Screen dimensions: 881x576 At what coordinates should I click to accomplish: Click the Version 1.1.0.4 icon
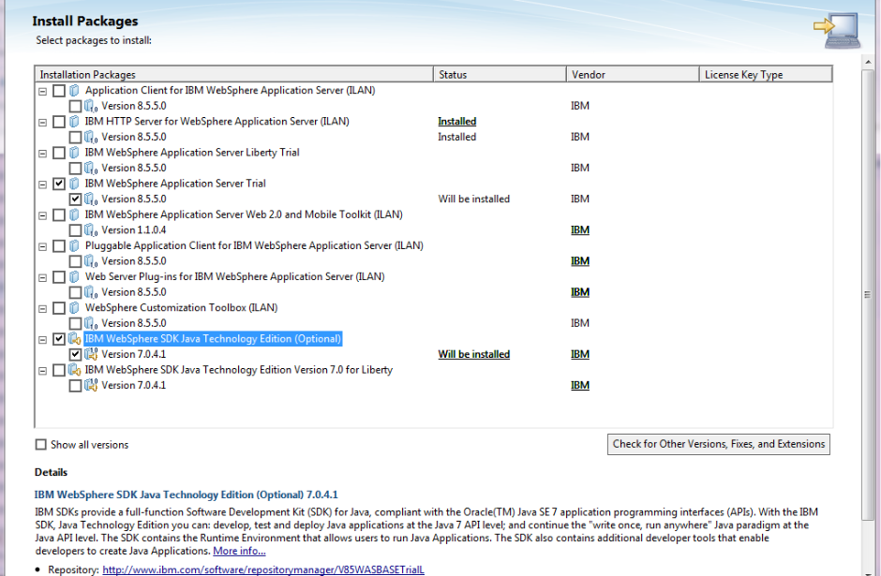pos(91,230)
